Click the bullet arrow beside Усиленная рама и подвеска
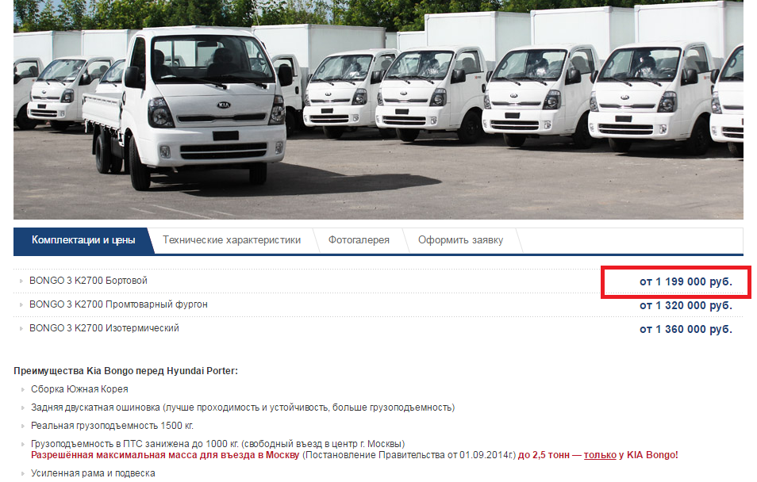This screenshot has width=757, height=482. (23, 473)
